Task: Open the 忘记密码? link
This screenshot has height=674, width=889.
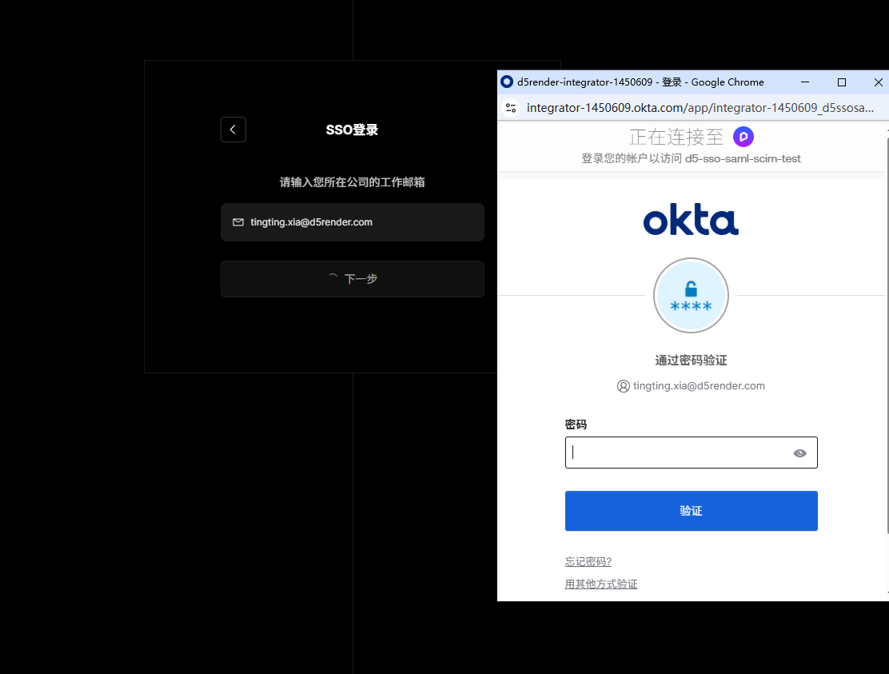Action: click(588, 562)
